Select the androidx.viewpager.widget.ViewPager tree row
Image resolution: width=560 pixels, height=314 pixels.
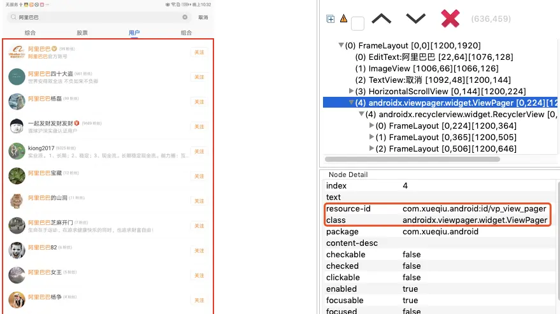(440, 103)
